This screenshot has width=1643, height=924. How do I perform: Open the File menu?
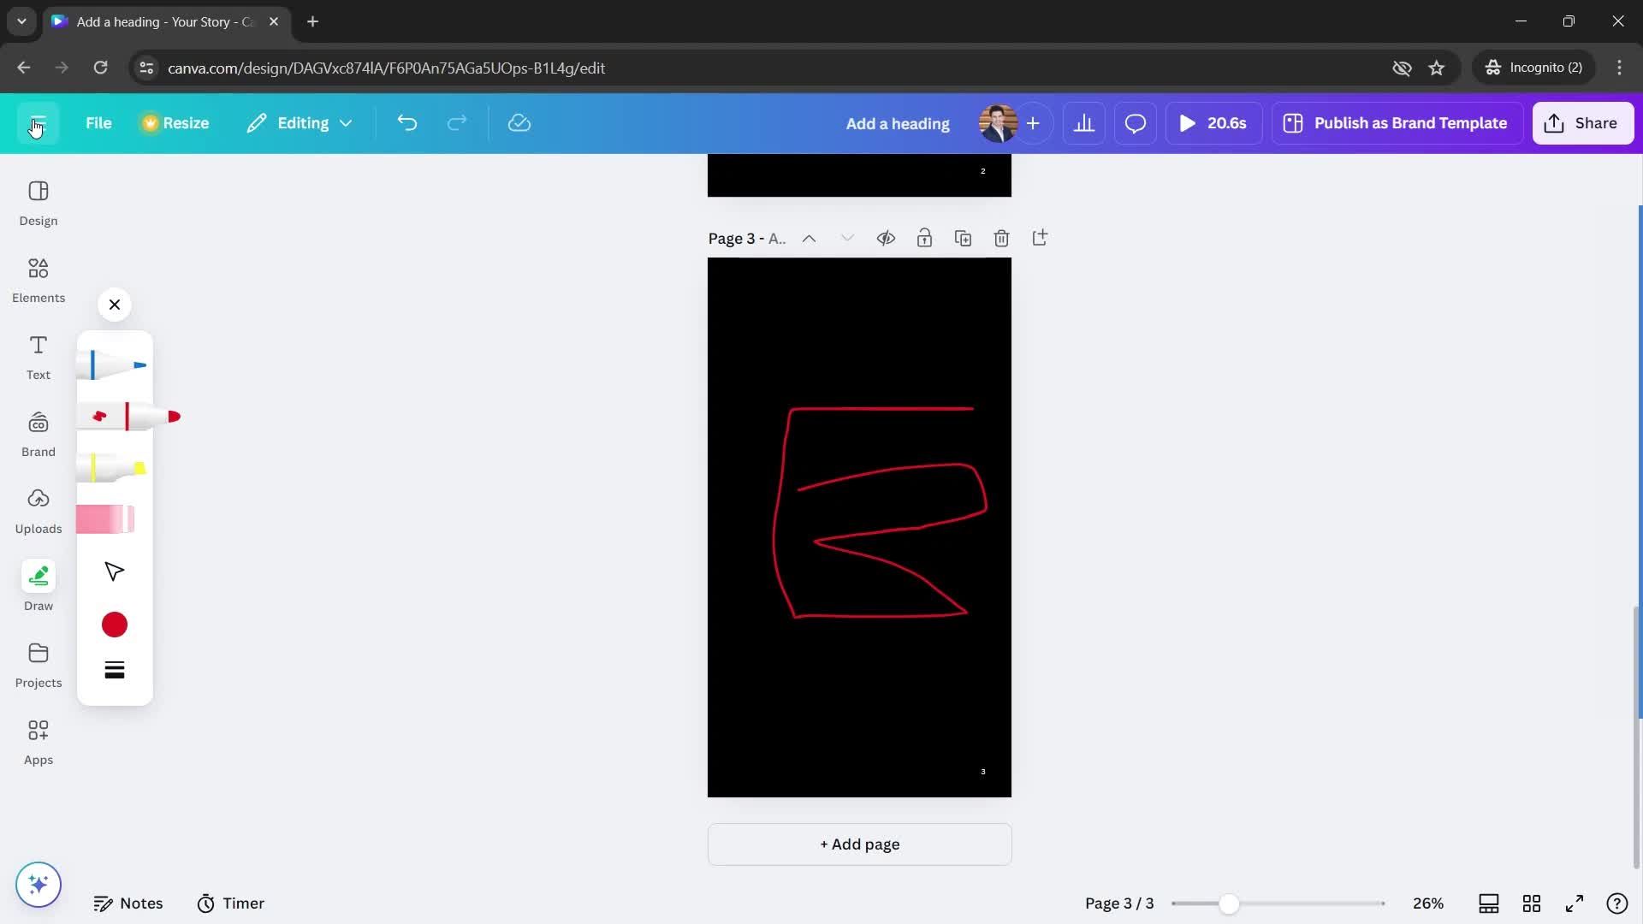tap(98, 123)
